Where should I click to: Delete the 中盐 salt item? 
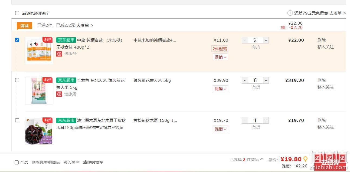322,40
